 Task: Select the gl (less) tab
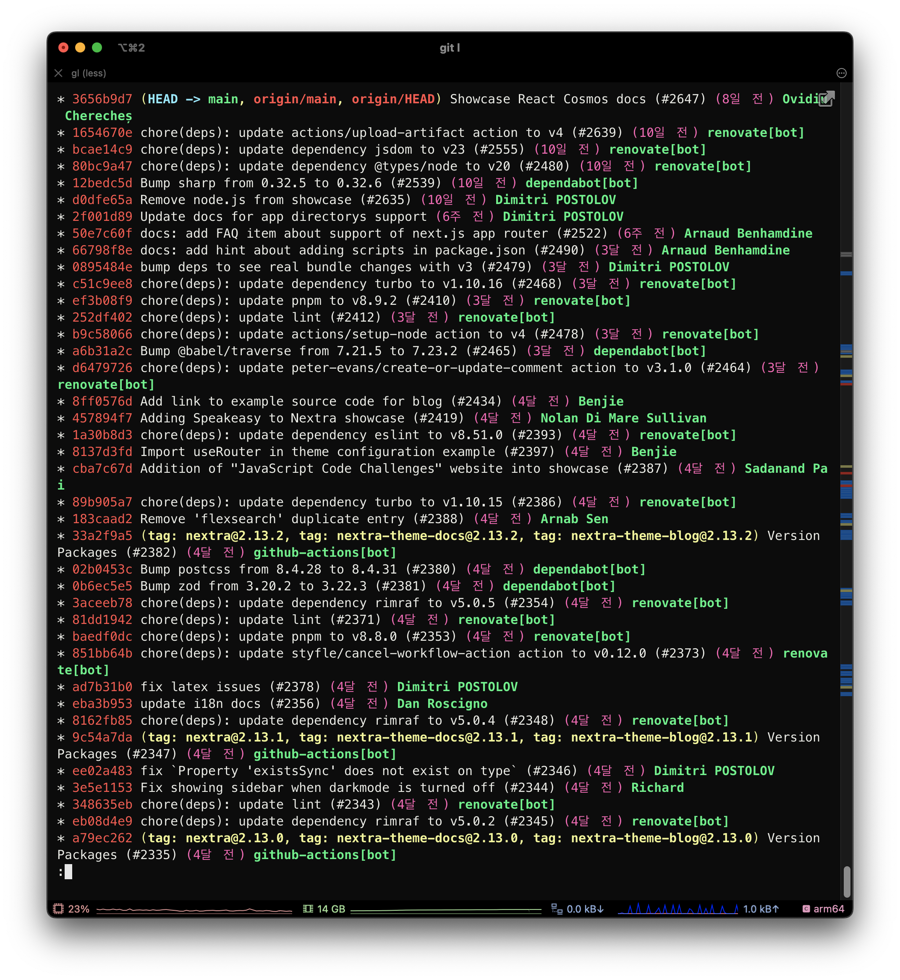click(89, 73)
